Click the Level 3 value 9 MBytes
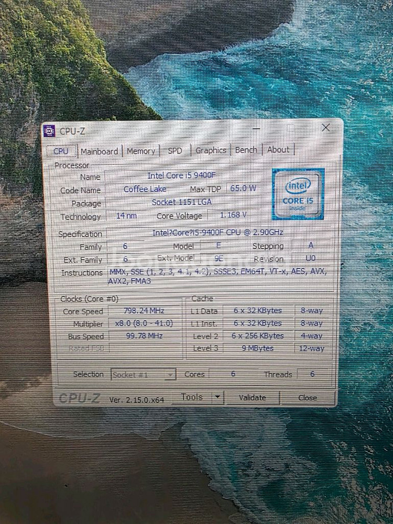Viewport: 393px width, 524px height. pyautogui.click(x=258, y=348)
